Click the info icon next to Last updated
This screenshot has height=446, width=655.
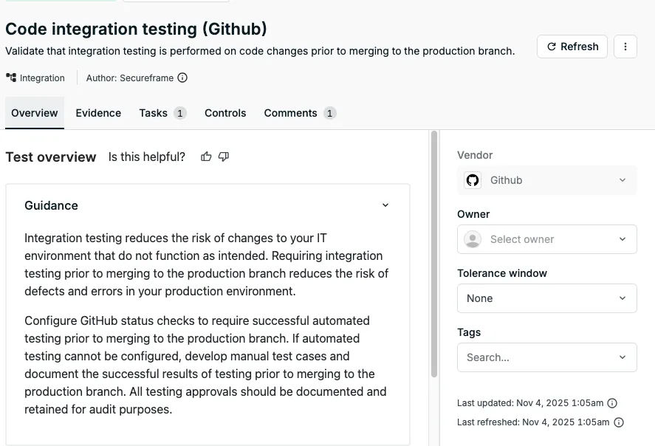(x=612, y=403)
